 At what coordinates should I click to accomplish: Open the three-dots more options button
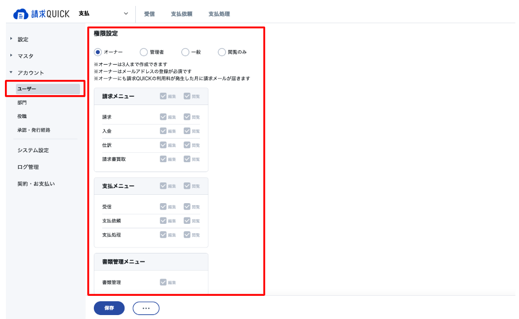146,308
